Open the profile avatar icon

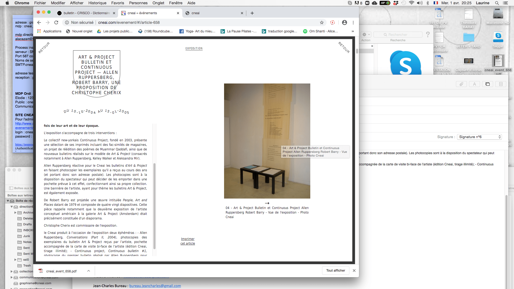click(345, 22)
